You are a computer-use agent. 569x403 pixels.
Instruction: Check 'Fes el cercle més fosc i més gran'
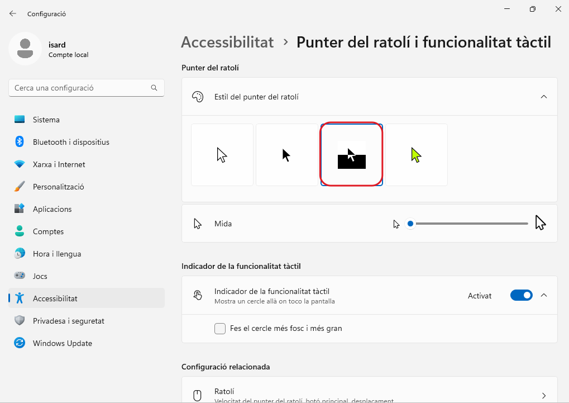pyautogui.click(x=220, y=329)
